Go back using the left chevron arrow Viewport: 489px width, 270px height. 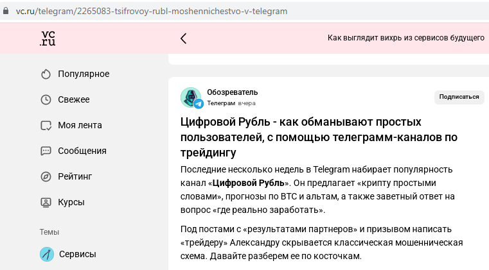tap(183, 38)
